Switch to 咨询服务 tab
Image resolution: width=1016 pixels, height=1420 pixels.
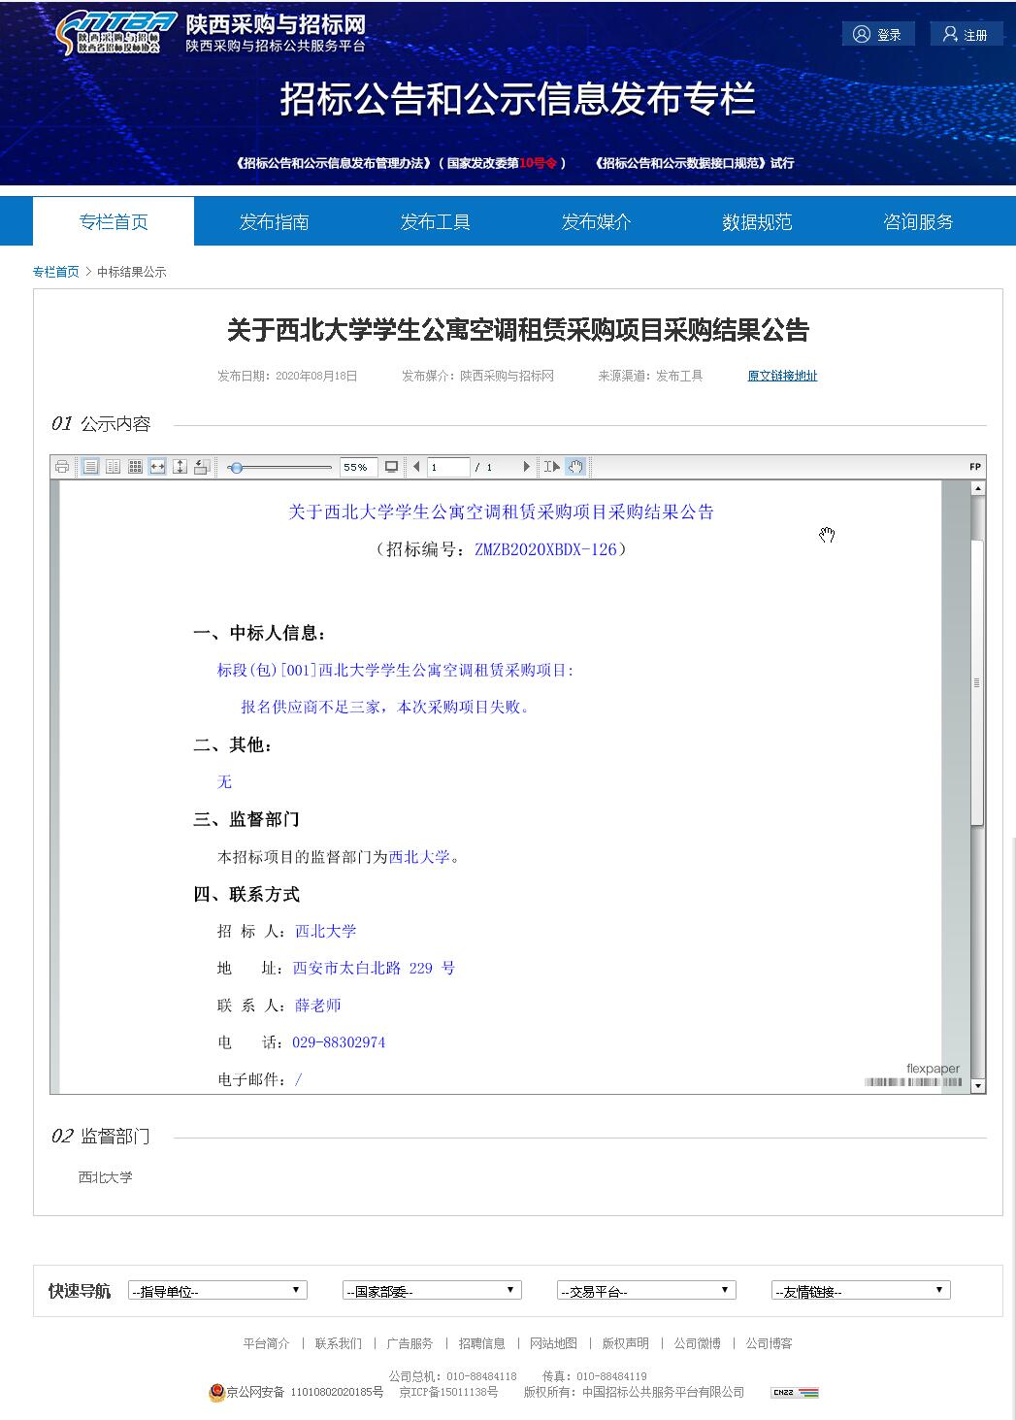(918, 222)
